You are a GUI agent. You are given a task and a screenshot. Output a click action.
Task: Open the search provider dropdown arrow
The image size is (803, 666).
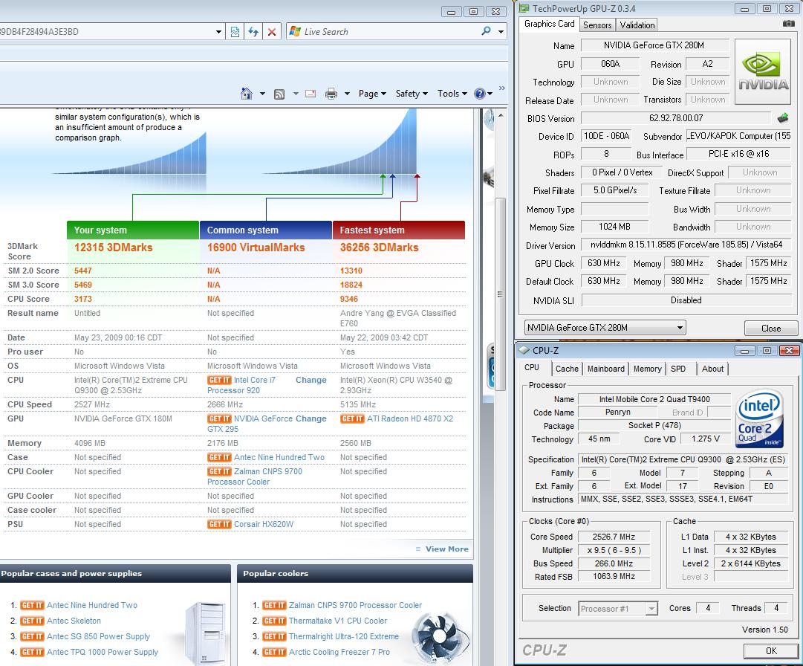tap(501, 32)
